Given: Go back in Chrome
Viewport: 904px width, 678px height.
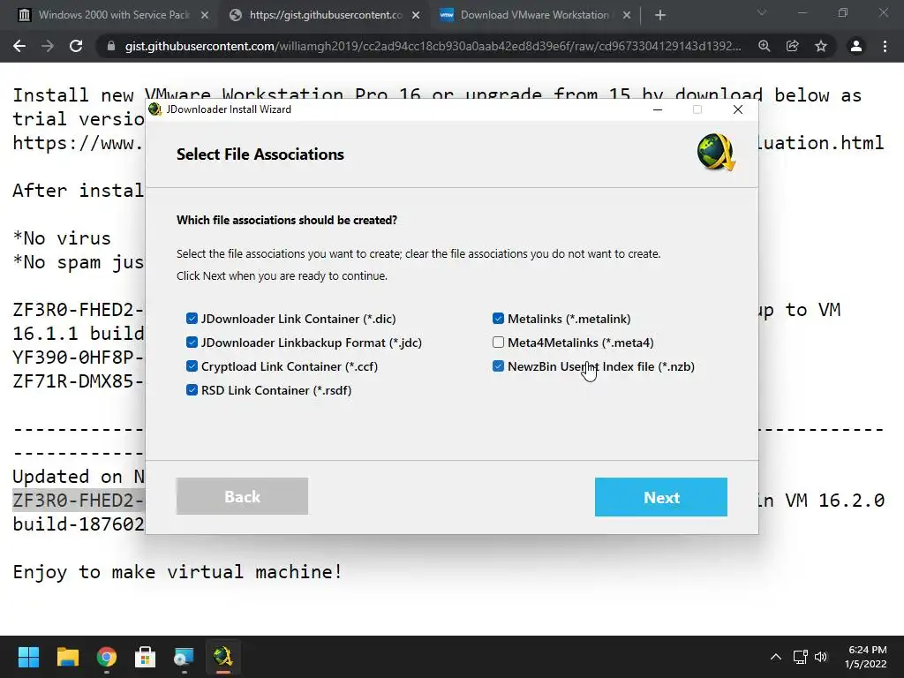Looking at the screenshot, I should click(x=19, y=46).
